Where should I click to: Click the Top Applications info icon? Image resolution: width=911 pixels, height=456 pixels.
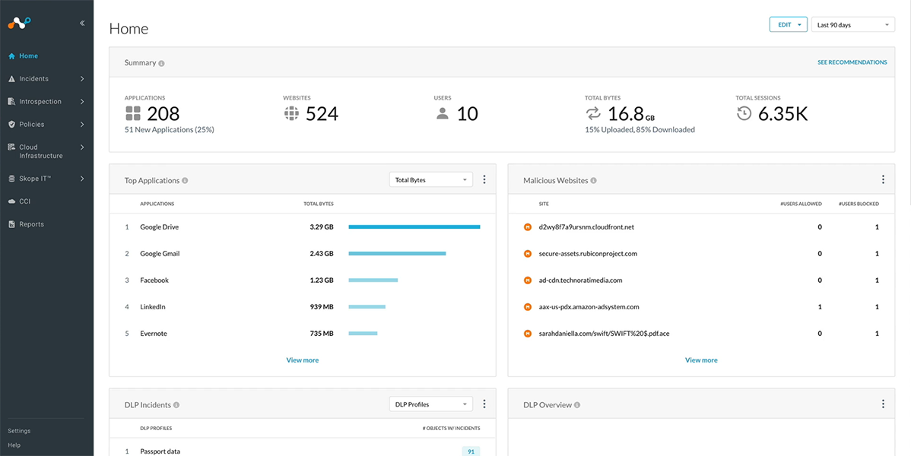pyautogui.click(x=185, y=181)
